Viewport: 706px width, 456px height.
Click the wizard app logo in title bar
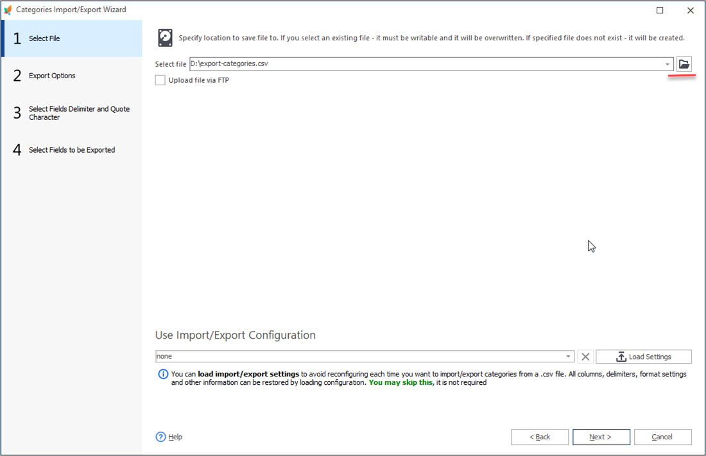(x=8, y=10)
